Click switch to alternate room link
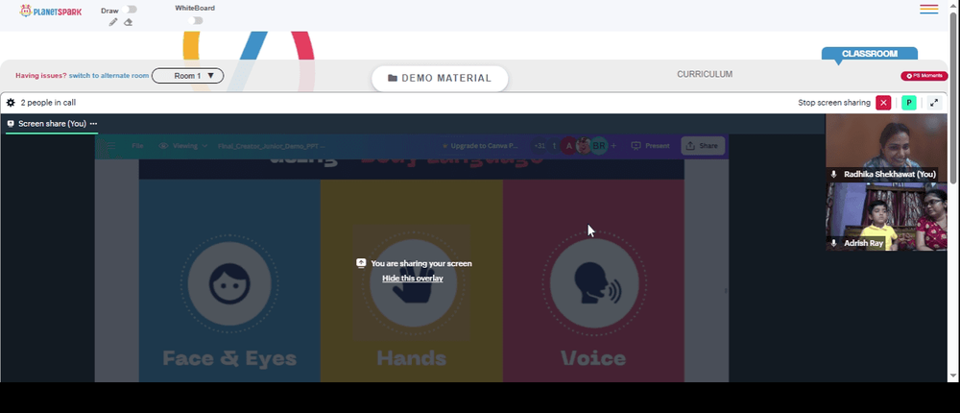 coord(109,76)
